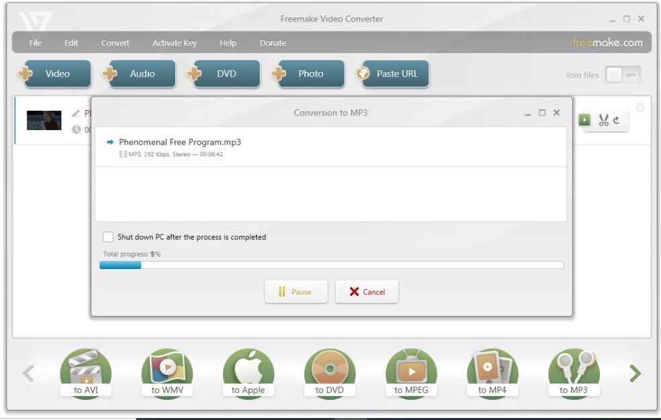Maximize the Freemake Video Converter window
Viewport: 661px width, 420px height.
tap(627, 19)
